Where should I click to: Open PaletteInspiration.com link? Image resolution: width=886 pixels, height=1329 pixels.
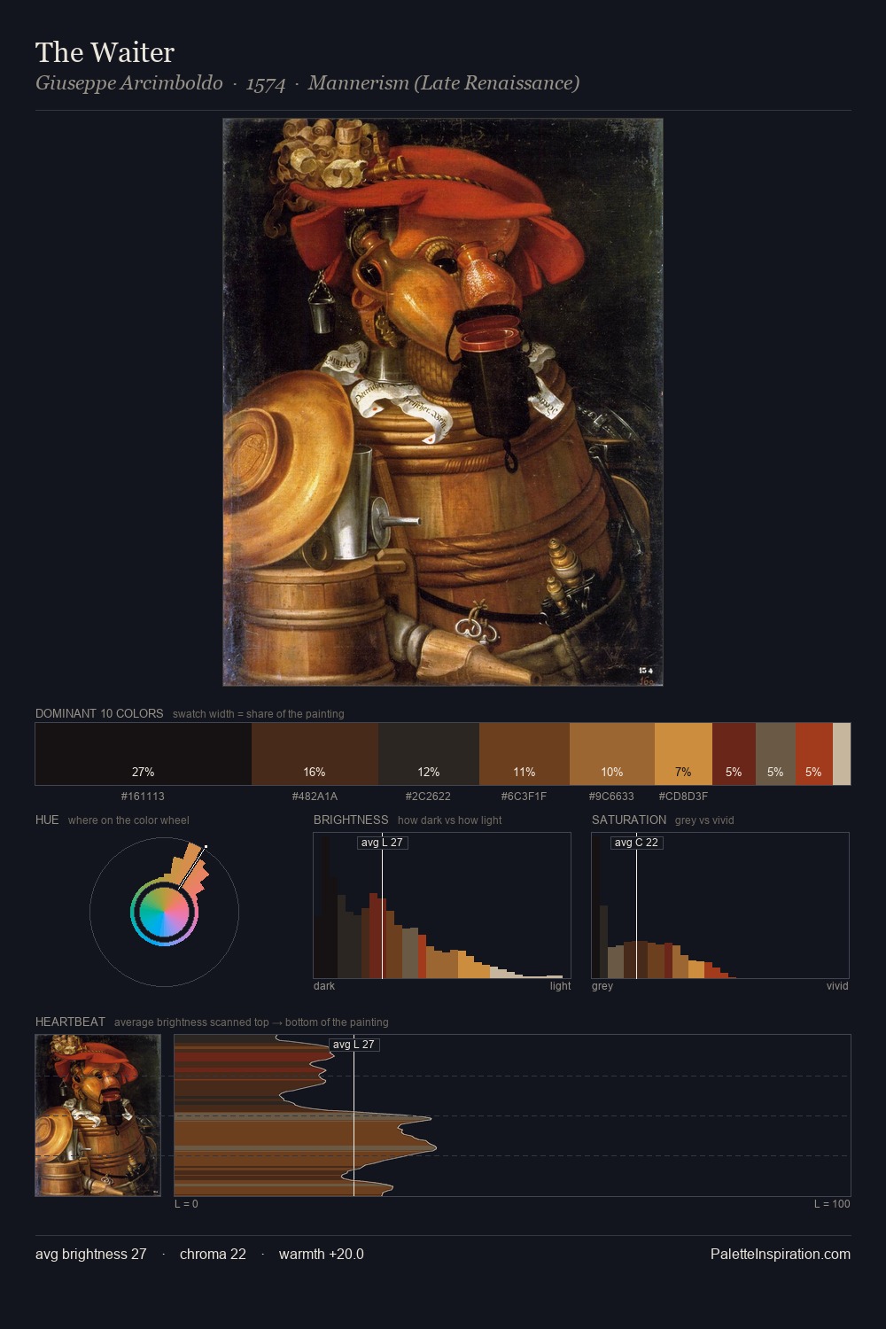tap(781, 1254)
